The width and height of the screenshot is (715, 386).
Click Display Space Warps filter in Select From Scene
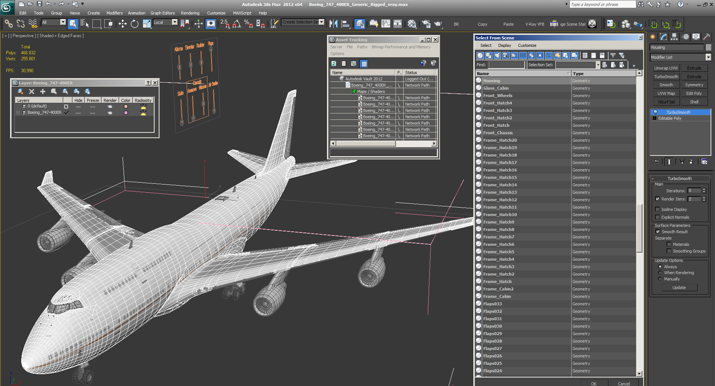(x=523, y=55)
